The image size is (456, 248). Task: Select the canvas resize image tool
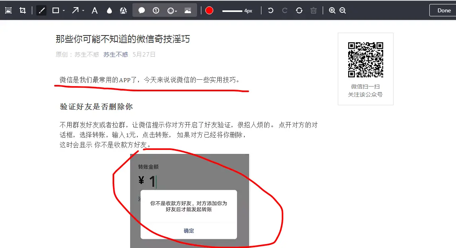8,10
